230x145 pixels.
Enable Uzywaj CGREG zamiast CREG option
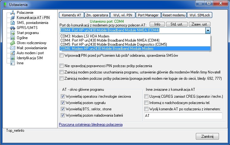click(x=146, y=96)
